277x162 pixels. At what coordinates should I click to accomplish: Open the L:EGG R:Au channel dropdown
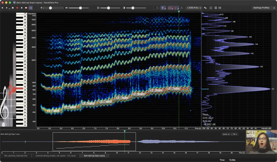point(194,8)
